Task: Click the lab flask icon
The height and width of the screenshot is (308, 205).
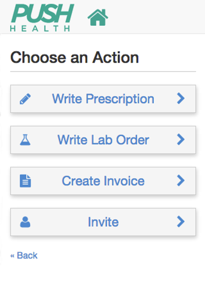Action: coord(25,140)
